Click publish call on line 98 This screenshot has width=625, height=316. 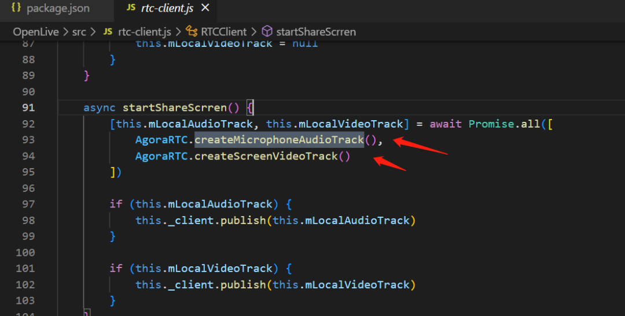pos(243,221)
